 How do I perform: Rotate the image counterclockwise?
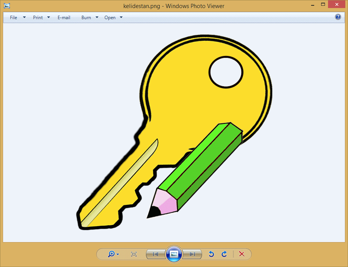pos(211,254)
